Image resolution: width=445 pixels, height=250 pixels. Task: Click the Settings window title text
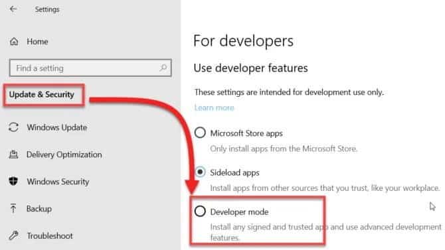(47, 9)
